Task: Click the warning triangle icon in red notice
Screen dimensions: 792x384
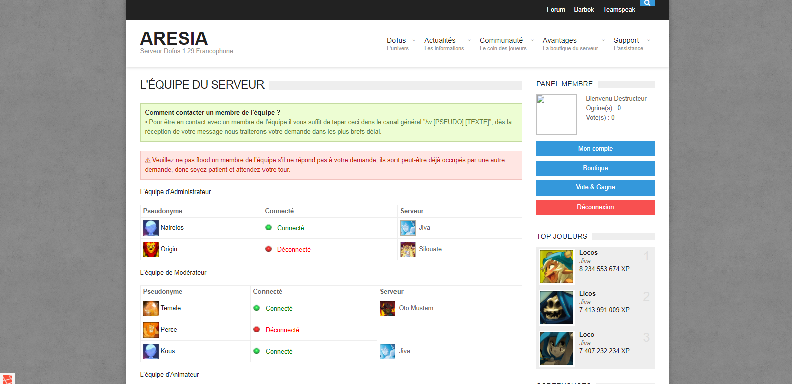Action: click(148, 160)
